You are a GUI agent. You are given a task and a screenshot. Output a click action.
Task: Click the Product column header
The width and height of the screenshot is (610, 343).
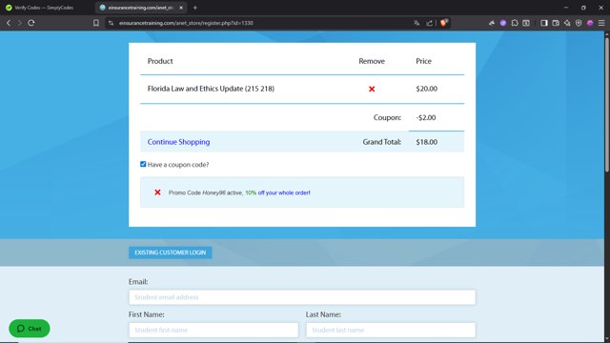click(x=160, y=61)
